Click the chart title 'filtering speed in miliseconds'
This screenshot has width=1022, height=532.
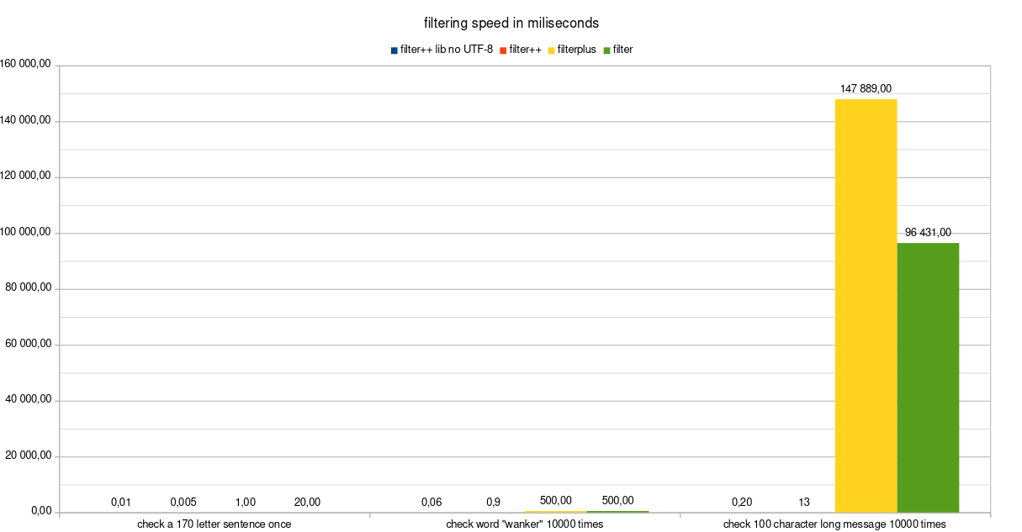(x=511, y=23)
